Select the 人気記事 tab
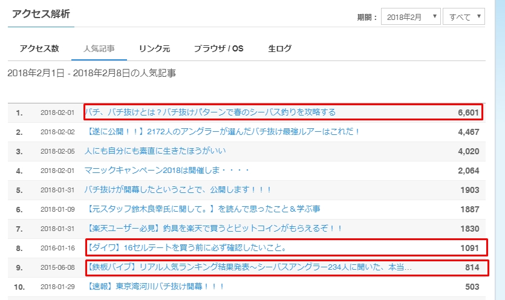Viewport: 505px width, 300px height. (x=99, y=48)
